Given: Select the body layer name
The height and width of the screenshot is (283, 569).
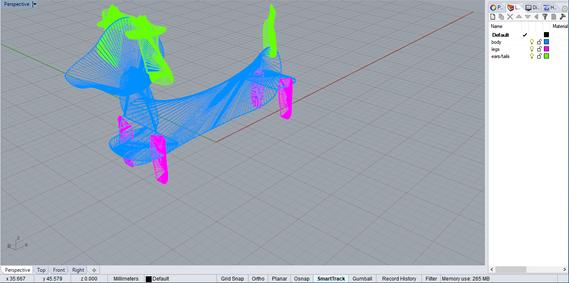Looking at the screenshot, I should 496,42.
